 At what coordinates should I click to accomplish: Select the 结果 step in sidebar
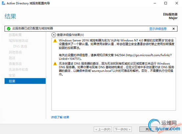tap(25, 81)
